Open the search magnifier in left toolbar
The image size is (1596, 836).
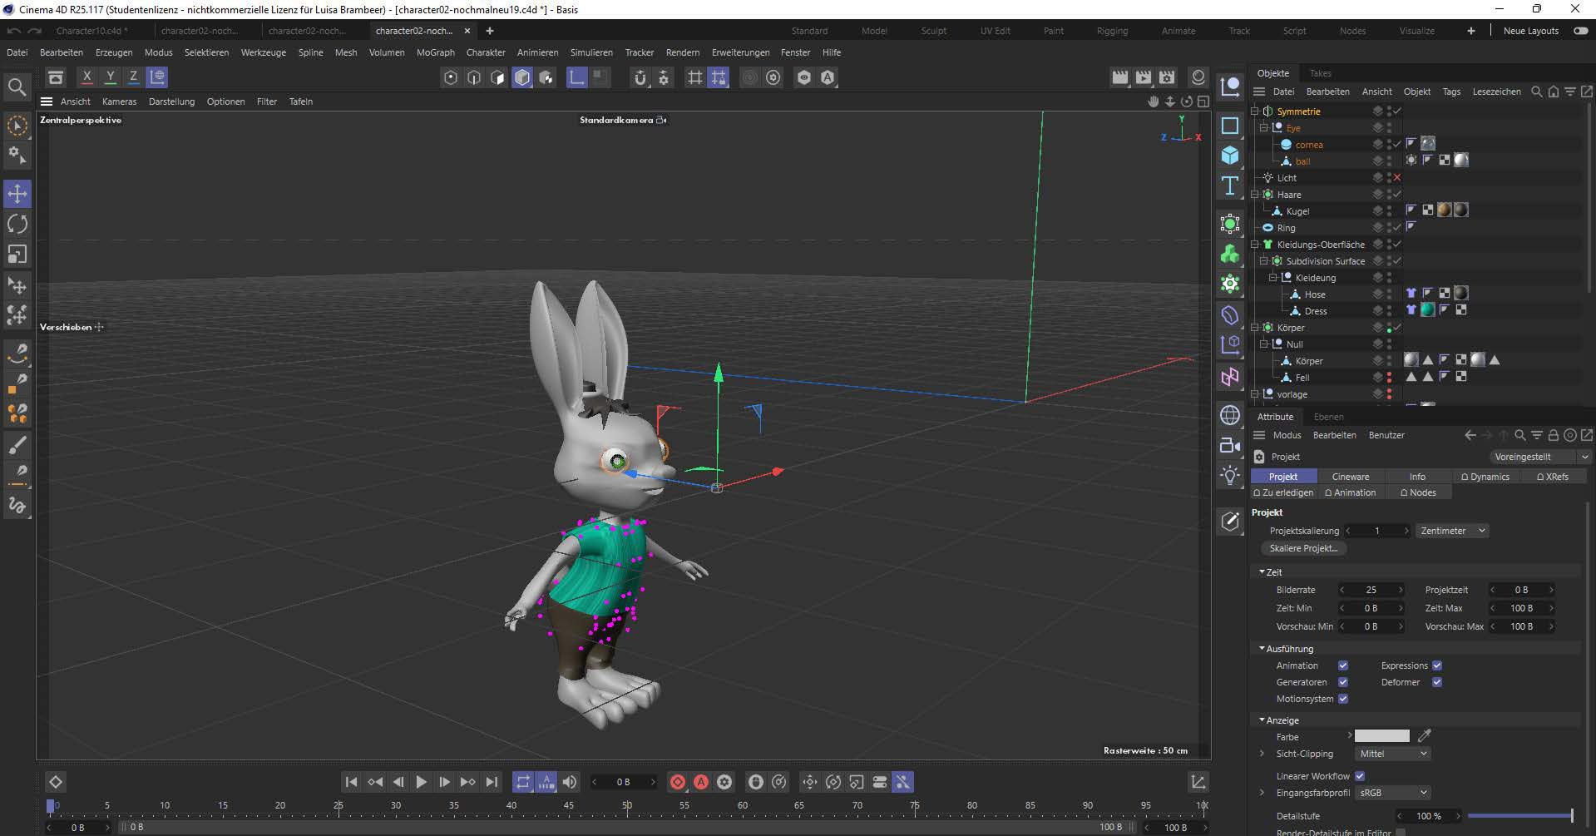pos(17,87)
